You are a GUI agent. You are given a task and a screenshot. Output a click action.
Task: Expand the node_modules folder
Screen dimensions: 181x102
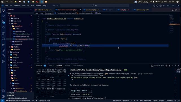click(x=18, y=62)
